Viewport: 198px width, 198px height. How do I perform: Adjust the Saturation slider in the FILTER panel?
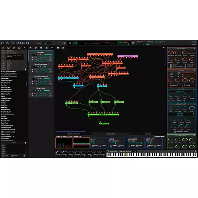point(188,101)
